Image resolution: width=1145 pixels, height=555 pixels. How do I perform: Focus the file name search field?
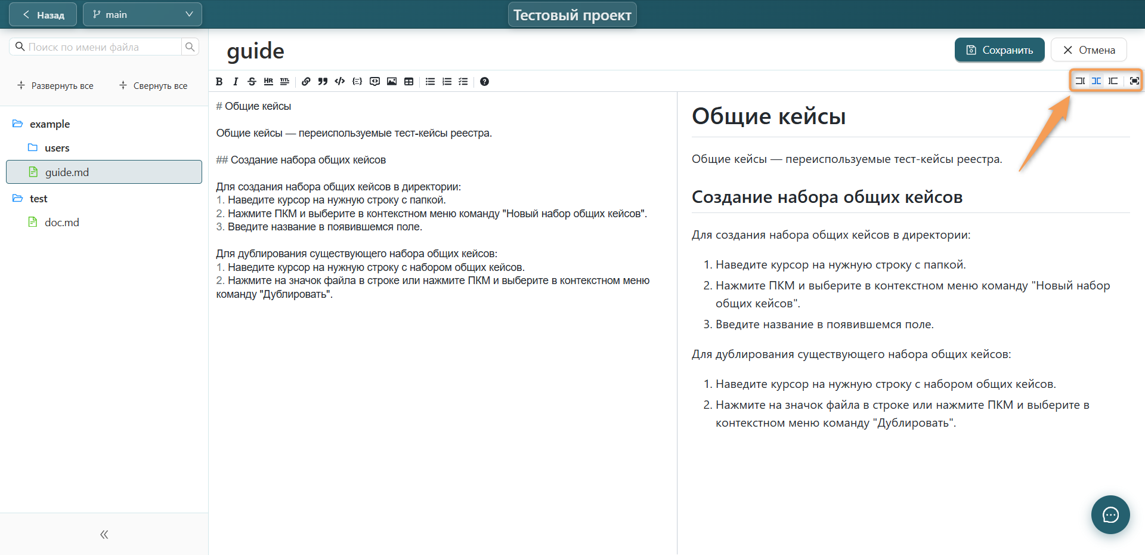pyautogui.click(x=95, y=47)
